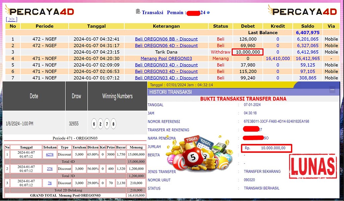Click the Transaksi document icon
This screenshot has height=201, width=344.
[138, 12]
